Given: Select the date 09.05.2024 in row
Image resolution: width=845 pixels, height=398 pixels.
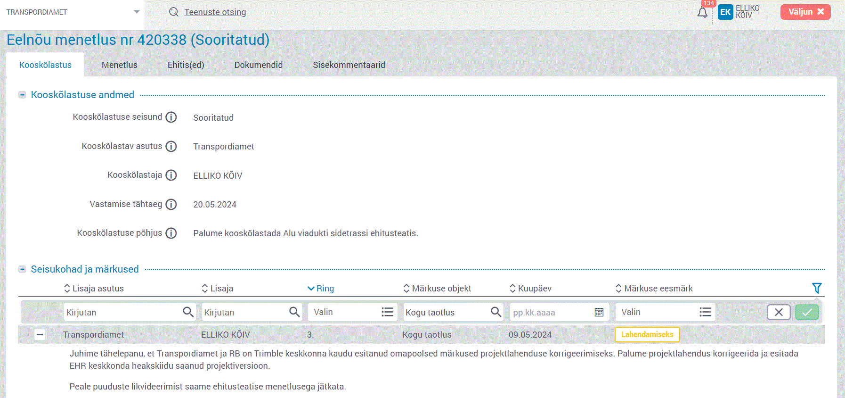Looking at the screenshot, I should coord(530,335).
